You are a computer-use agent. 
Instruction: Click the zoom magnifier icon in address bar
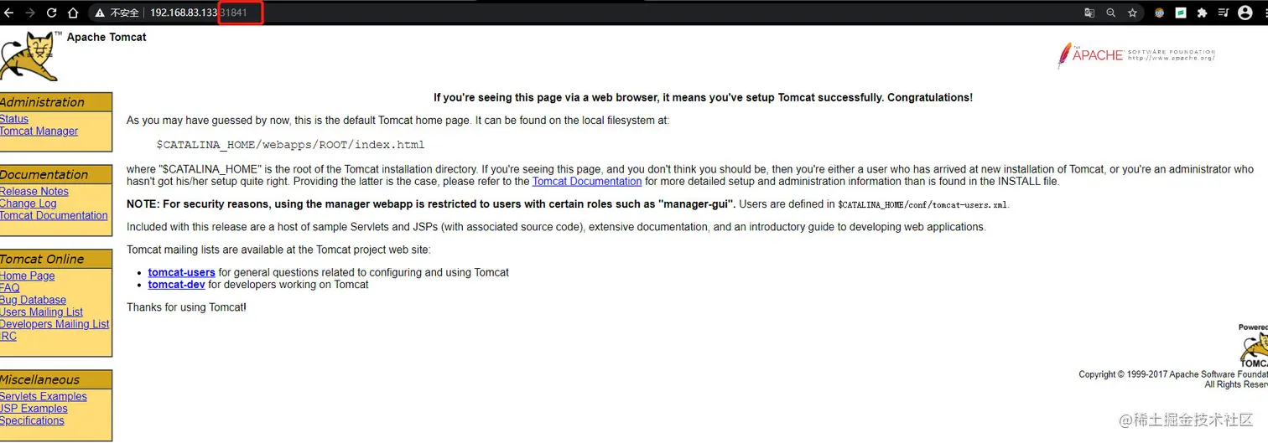pyautogui.click(x=1111, y=13)
